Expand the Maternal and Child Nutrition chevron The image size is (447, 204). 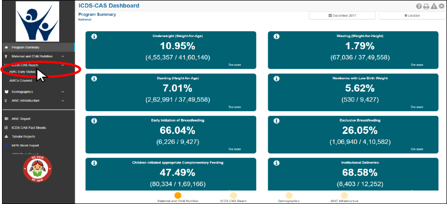[x=63, y=57]
